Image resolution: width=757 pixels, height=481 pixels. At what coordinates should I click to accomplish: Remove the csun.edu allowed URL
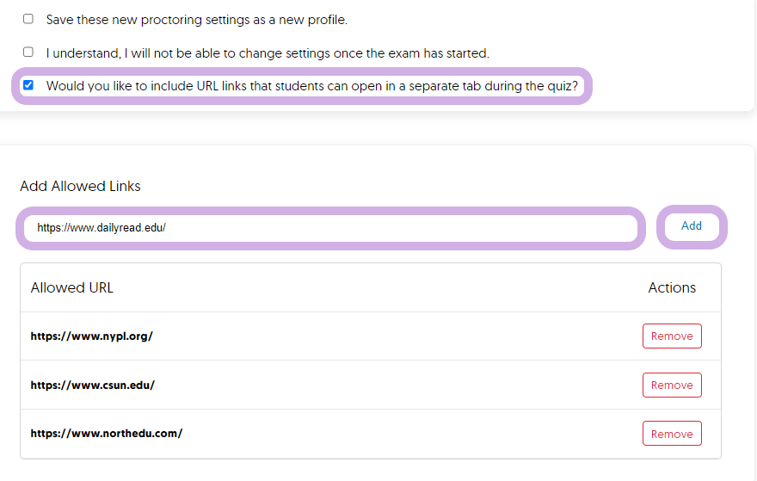point(672,385)
